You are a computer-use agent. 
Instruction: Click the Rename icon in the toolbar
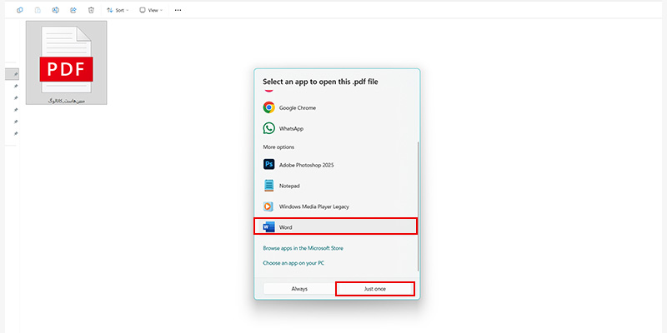pyautogui.click(x=55, y=10)
